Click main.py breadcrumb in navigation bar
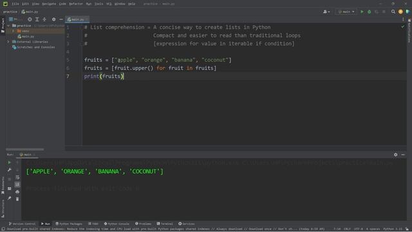The height and width of the screenshot is (232, 412). (x=30, y=12)
